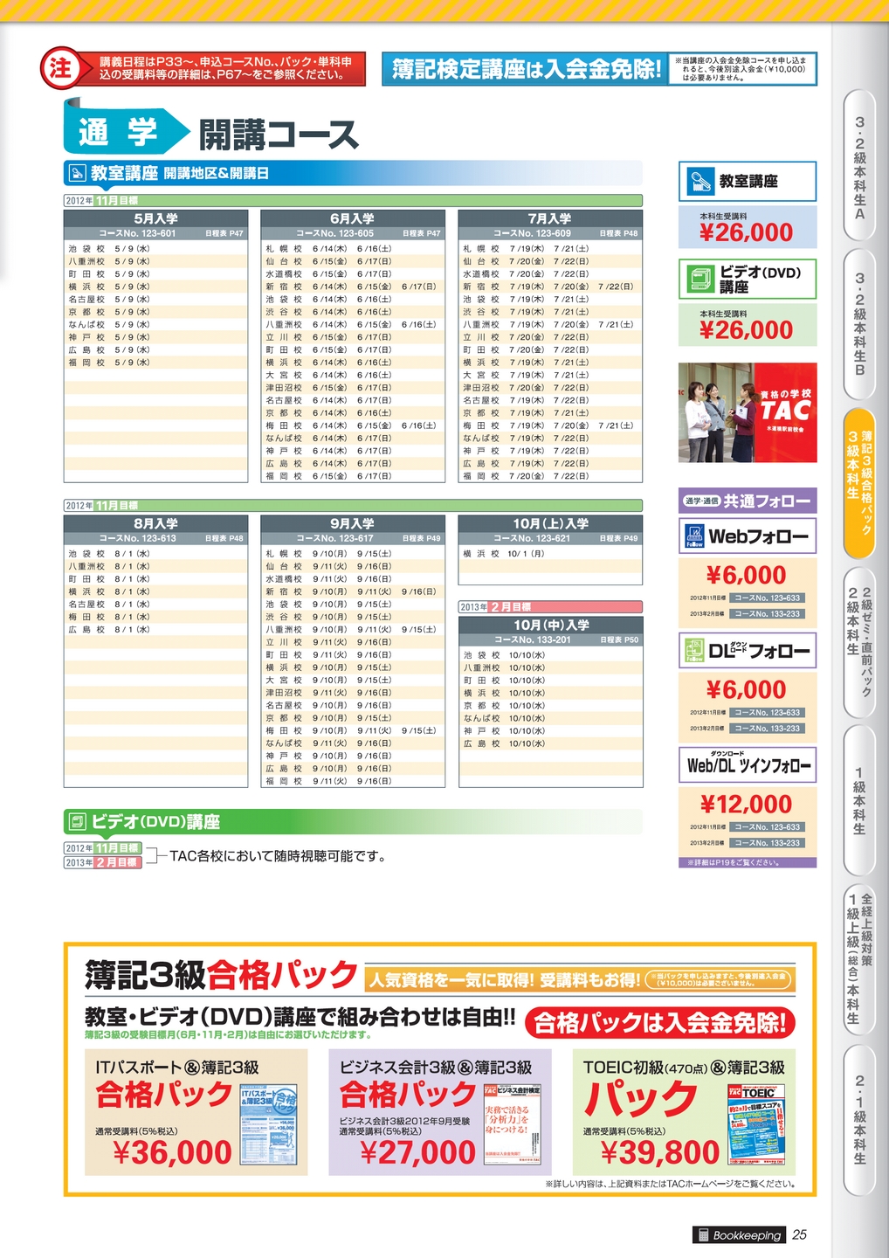Click the TOEIC pack brochure thumbnail
889x1258 pixels.
coord(756,1125)
